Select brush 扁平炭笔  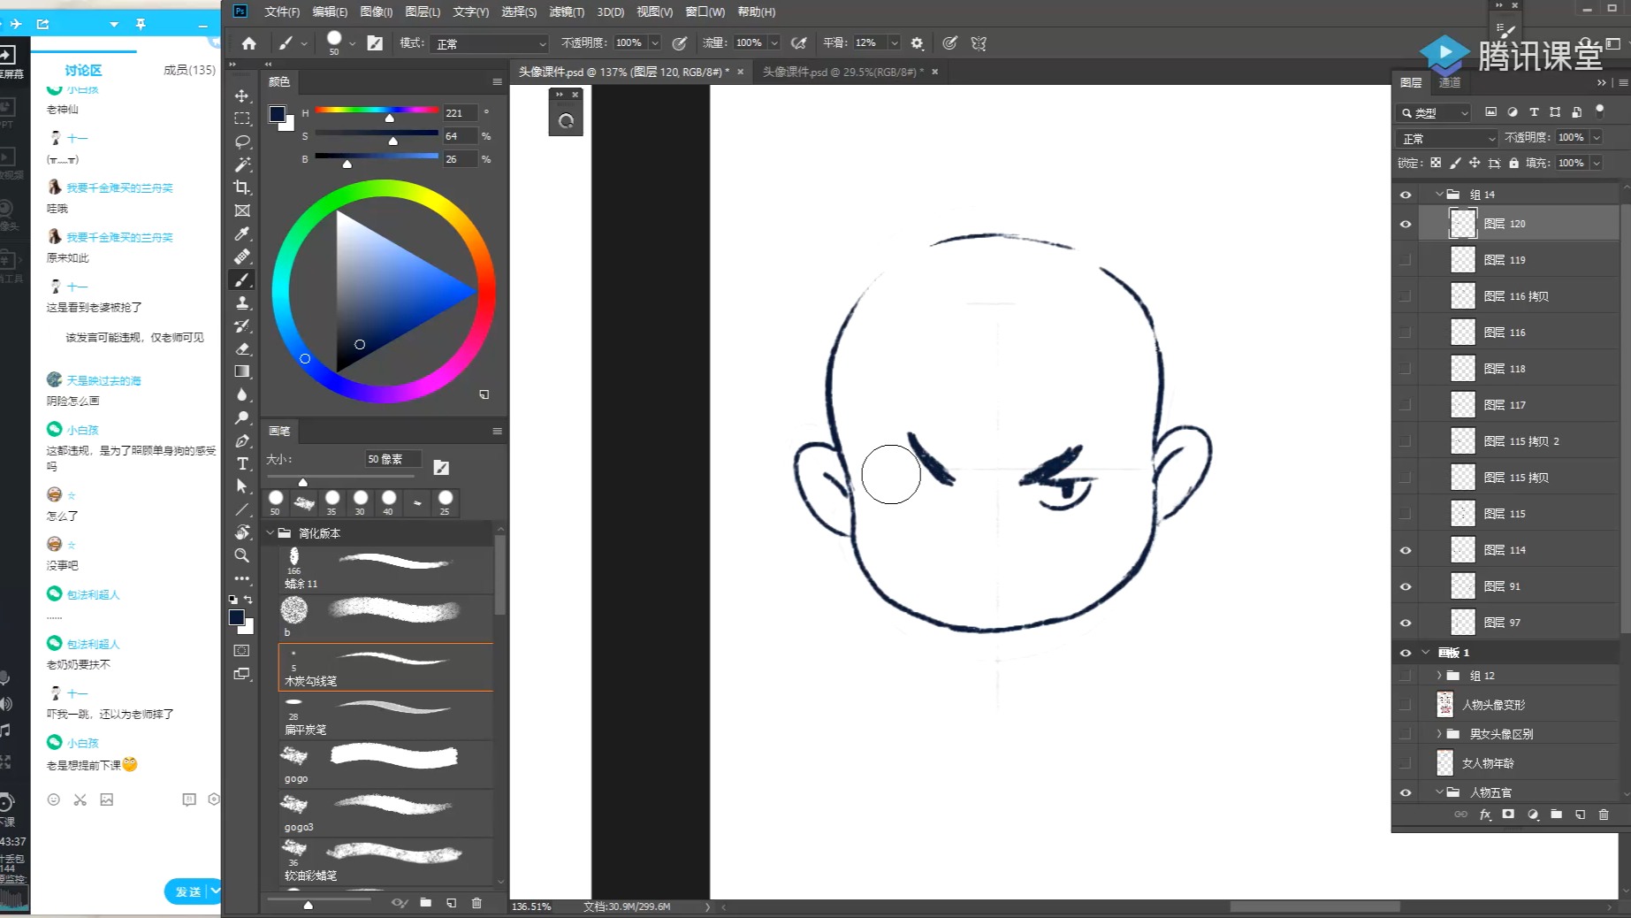385,715
